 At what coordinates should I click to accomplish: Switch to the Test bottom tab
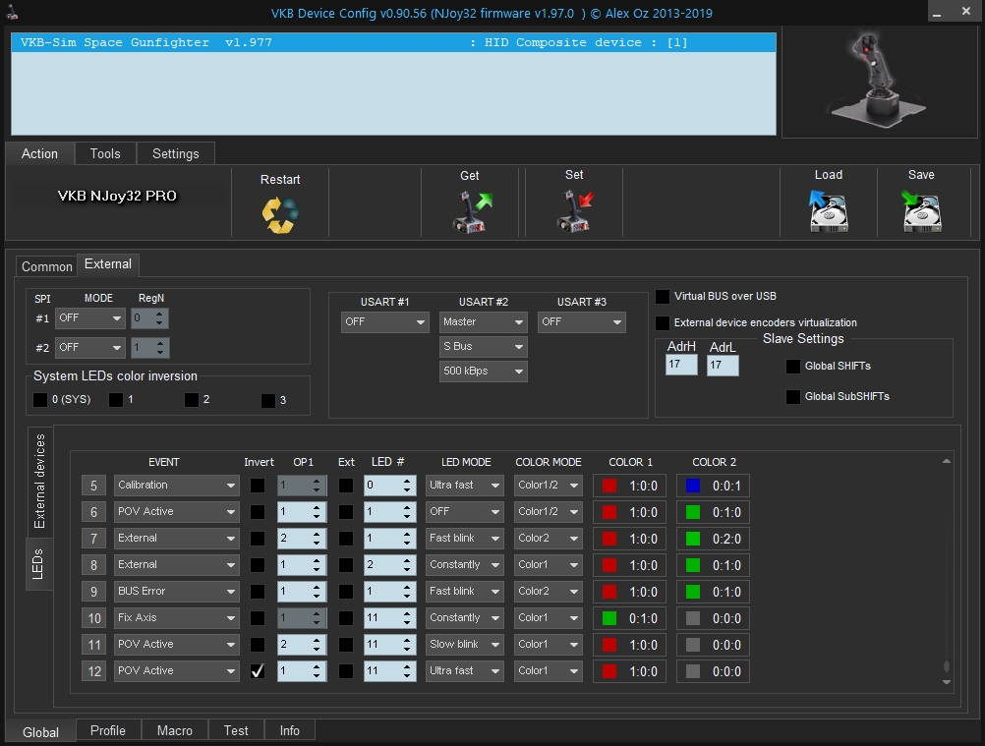click(x=236, y=731)
